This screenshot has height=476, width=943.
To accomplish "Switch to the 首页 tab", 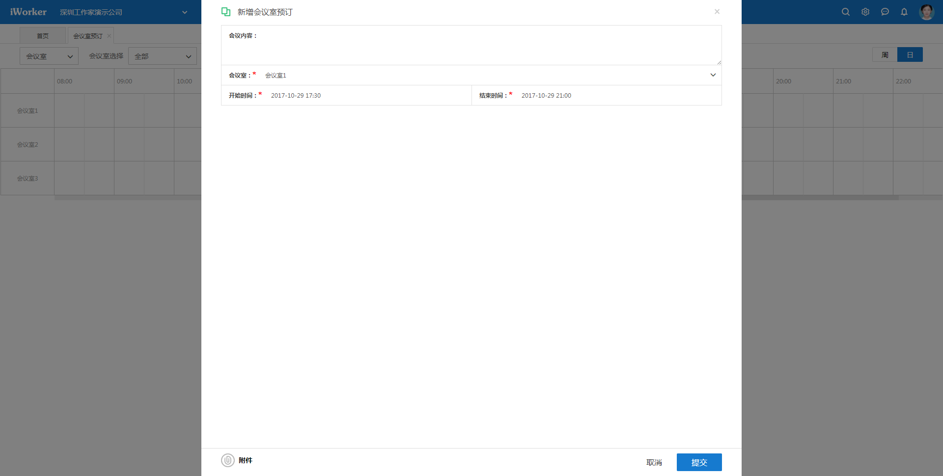I will pyautogui.click(x=43, y=36).
